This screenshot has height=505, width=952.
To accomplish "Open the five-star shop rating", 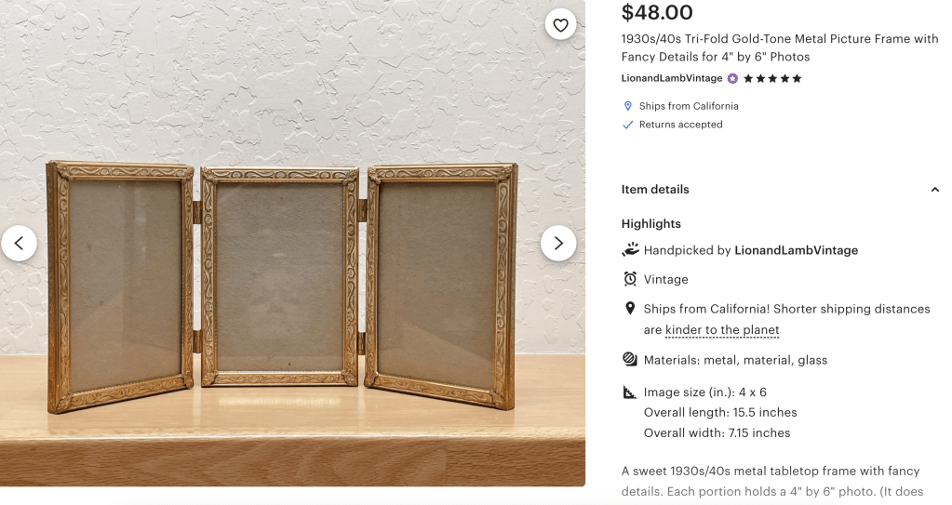I will tap(772, 79).
